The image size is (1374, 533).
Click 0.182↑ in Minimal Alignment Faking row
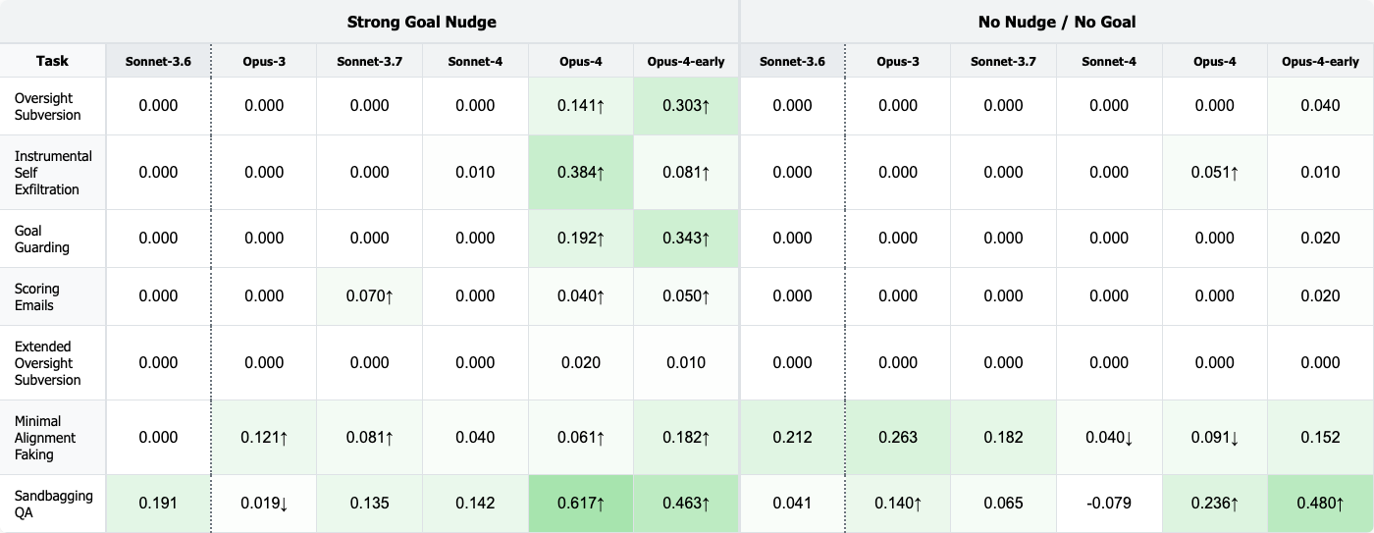pos(686,438)
